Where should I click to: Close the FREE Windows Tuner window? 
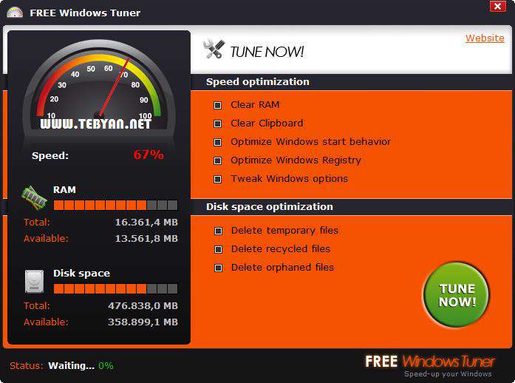[497, 6]
